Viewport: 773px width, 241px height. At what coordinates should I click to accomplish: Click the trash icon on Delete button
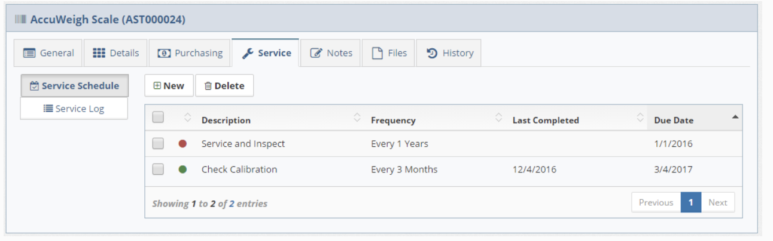[208, 86]
